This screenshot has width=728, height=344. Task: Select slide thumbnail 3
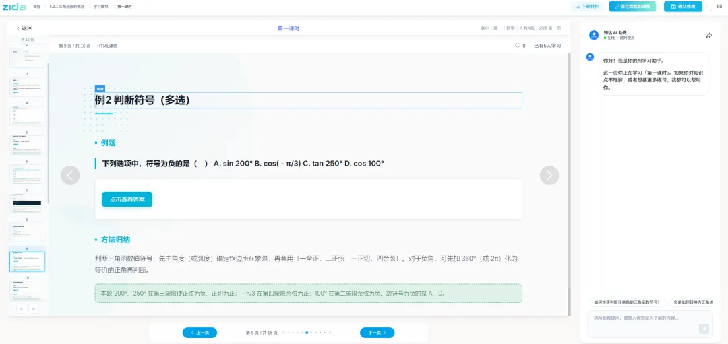(x=27, y=87)
